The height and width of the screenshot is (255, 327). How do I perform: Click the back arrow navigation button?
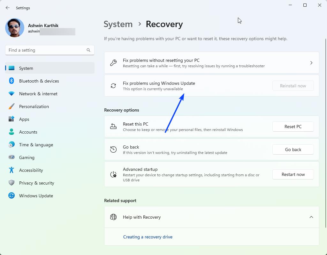pyautogui.click(x=7, y=8)
